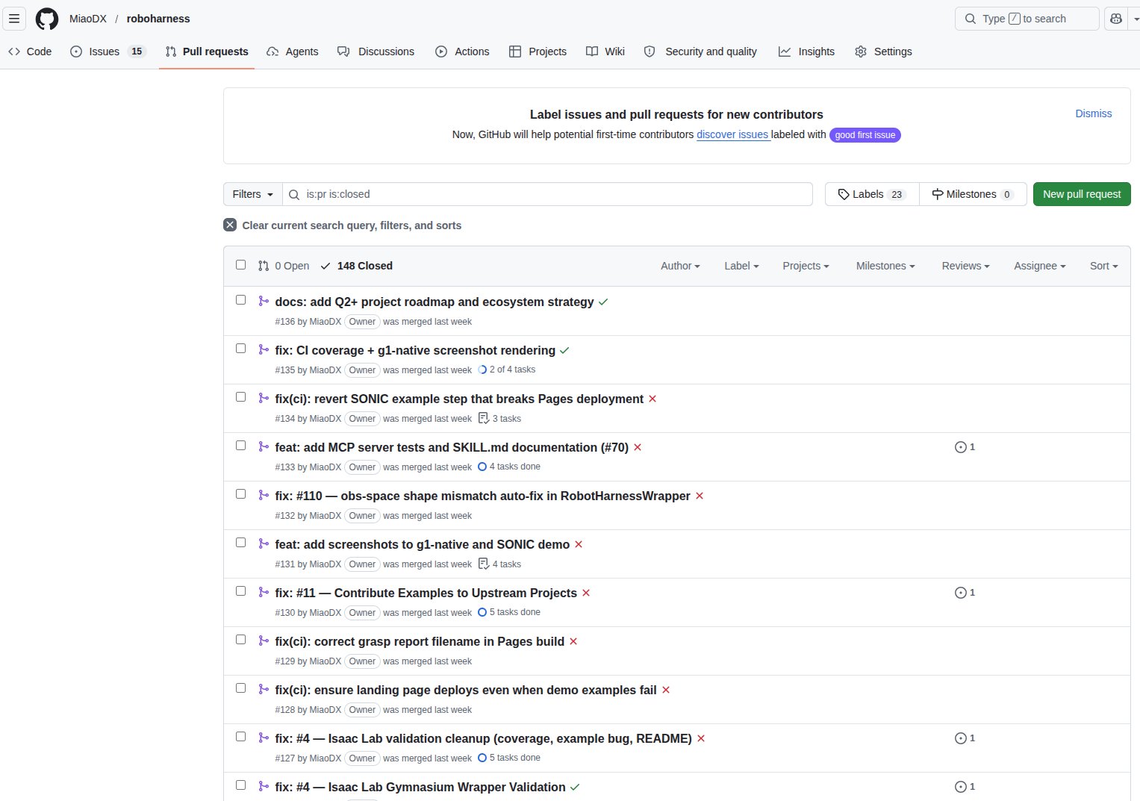Check the box for PR #132
This screenshot has height=801, width=1140.
[x=240, y=493]
